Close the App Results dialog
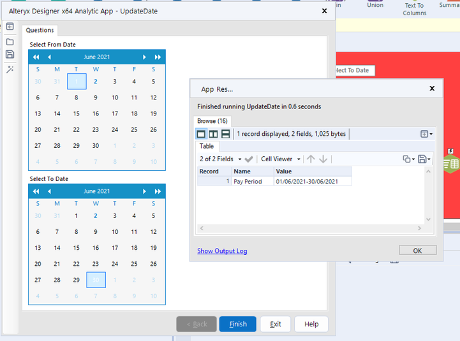The height and width of the screenshot is (341, 460). 432,88
